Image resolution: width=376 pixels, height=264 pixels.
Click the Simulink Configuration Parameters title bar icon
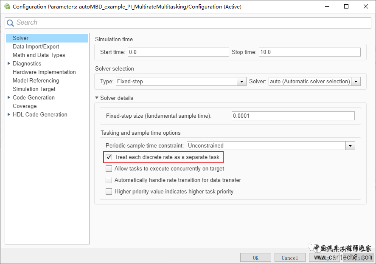[x=7, y=6]
